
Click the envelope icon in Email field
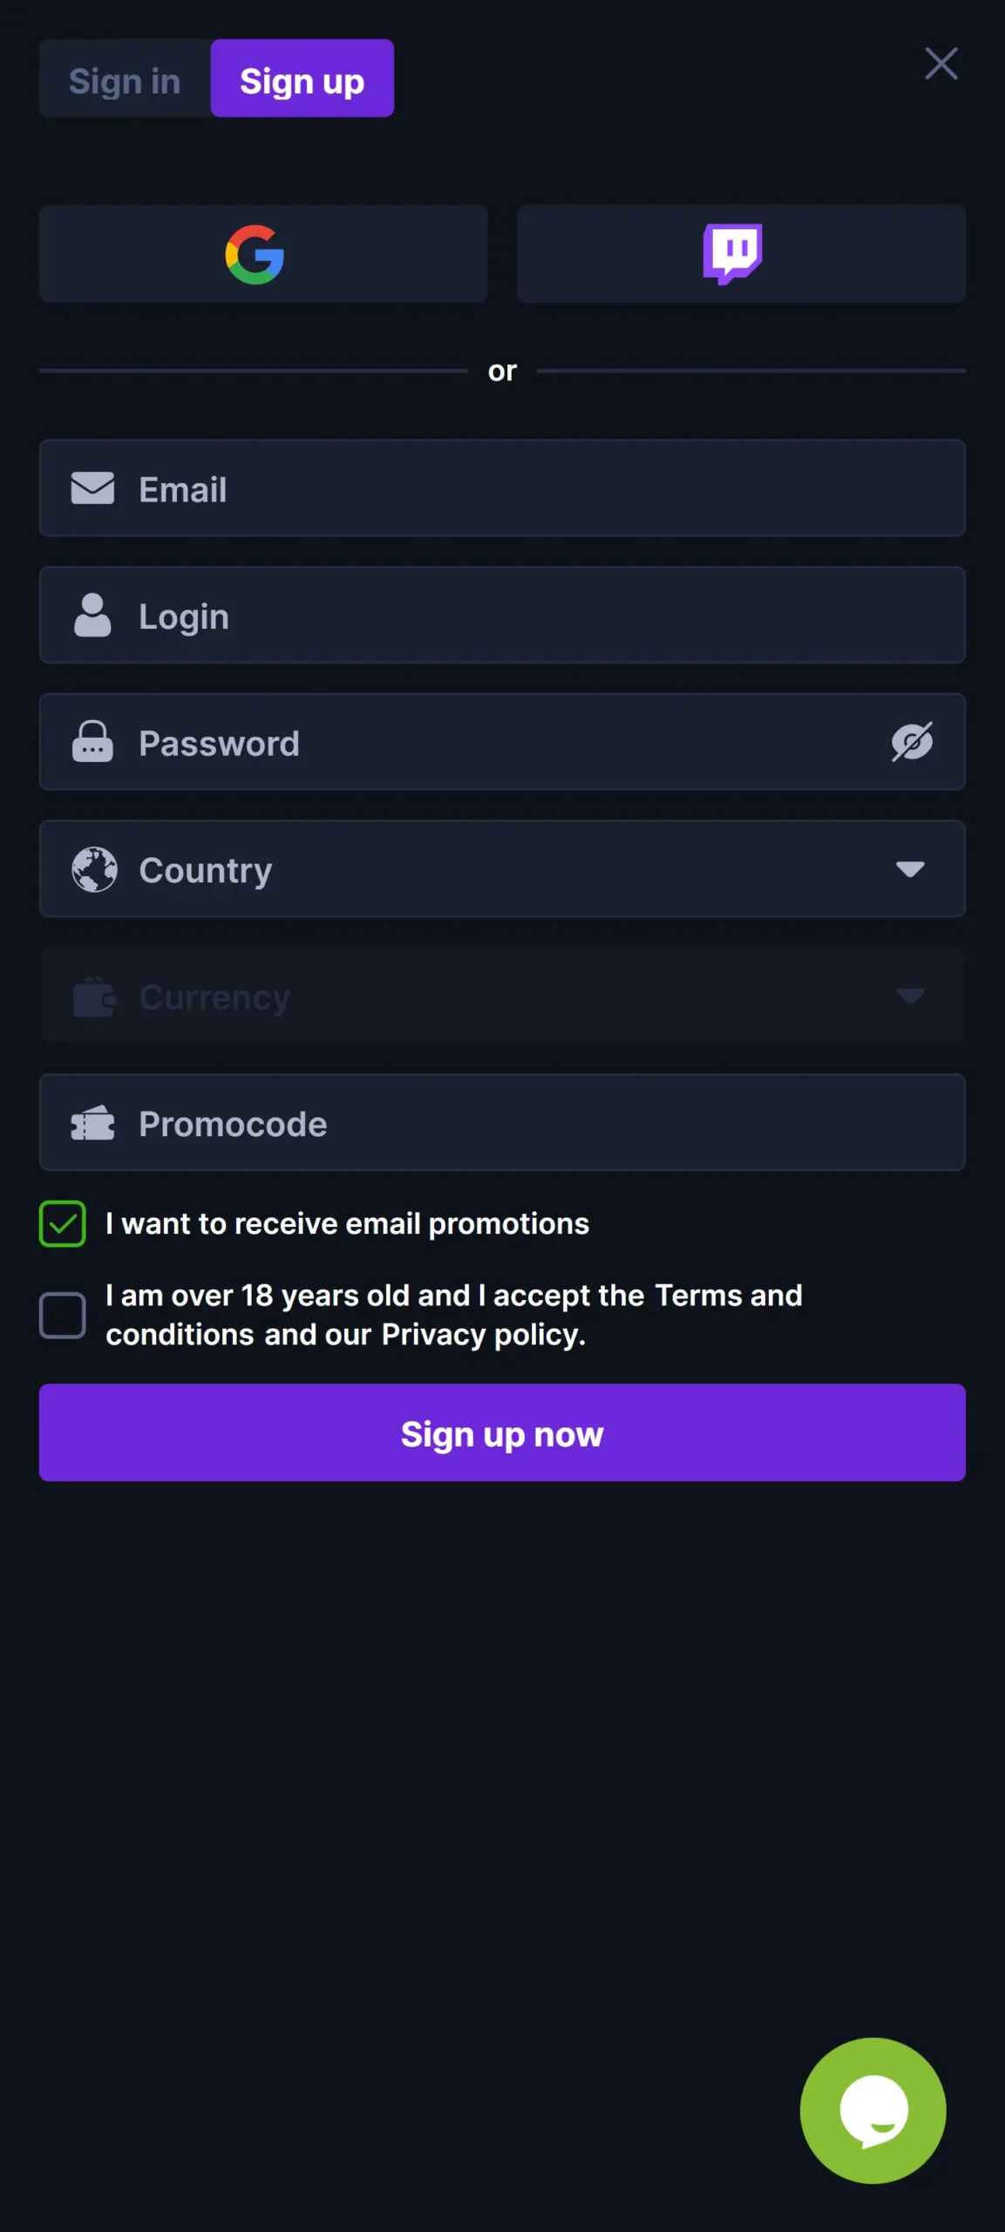(x=92, y=488)
